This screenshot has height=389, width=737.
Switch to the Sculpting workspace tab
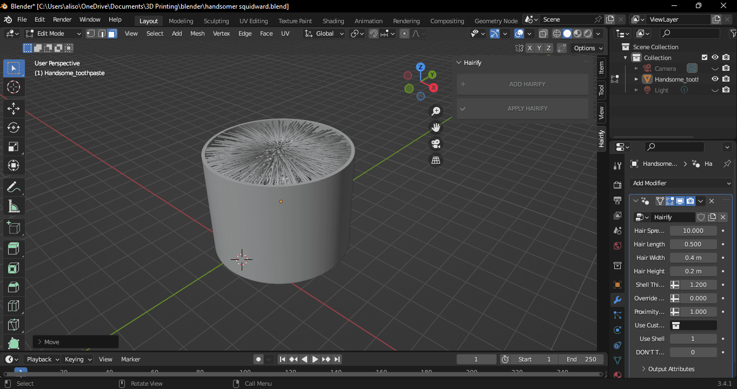pos(216,21)
